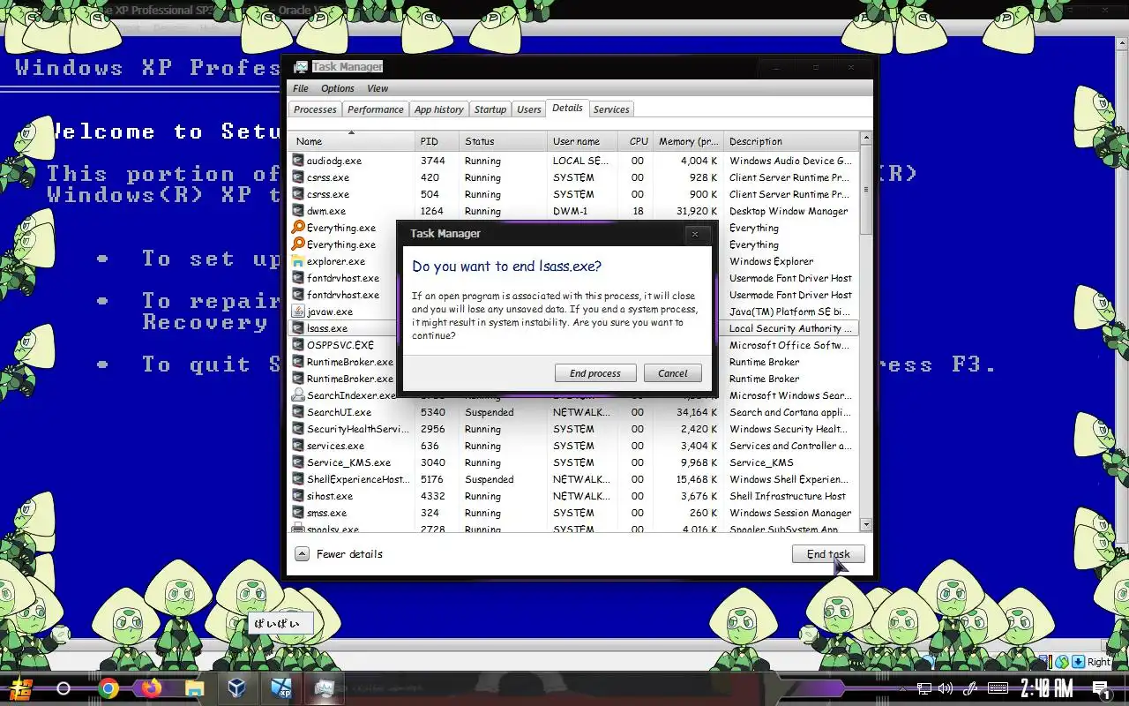Click the Desktop Window Manager description
Viewport: 1129px width, 706px height.
789,211
